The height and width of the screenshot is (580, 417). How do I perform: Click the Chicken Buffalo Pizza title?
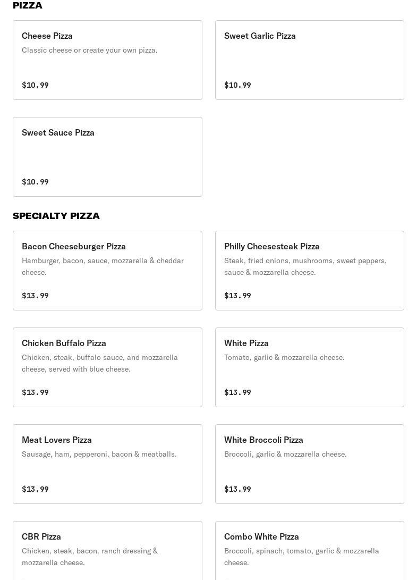[x=64, y=343]
